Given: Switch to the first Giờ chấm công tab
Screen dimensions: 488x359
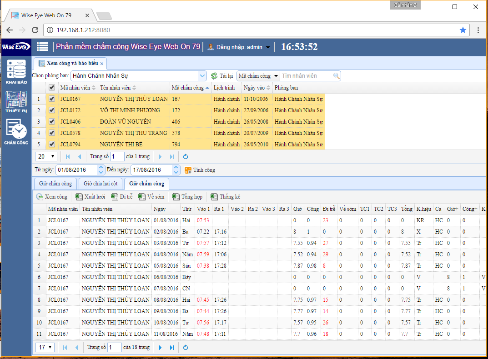Looking at the screenshot, I should 55,184.
